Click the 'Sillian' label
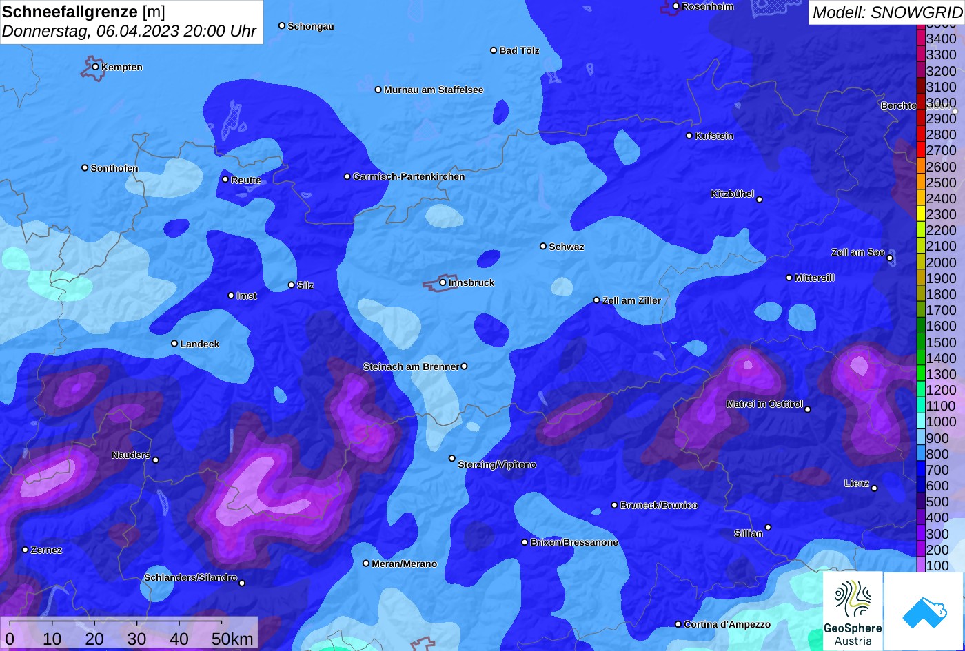 (749, 534)
